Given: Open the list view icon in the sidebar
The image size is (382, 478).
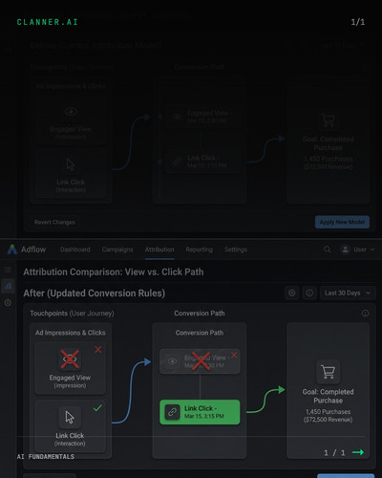Looking at the screenshot, I should [8, 270].
